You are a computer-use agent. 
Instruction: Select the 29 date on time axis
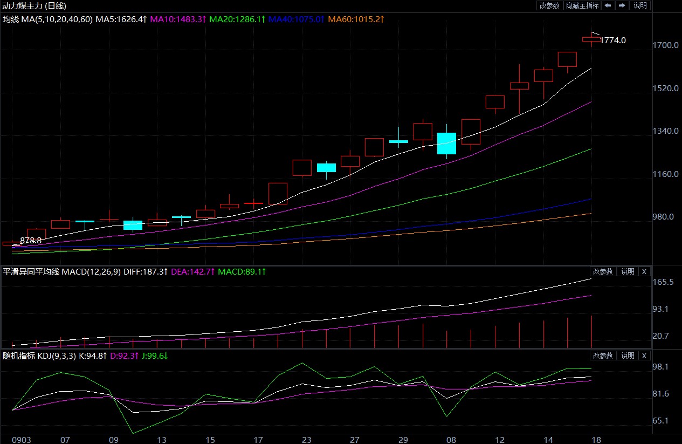[x=403, y=440]
